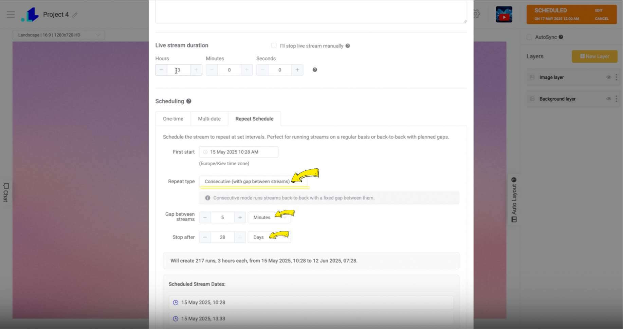623x329 pixels.
Task: Switch to Multi-date tab
Action: tap(209, 119)
